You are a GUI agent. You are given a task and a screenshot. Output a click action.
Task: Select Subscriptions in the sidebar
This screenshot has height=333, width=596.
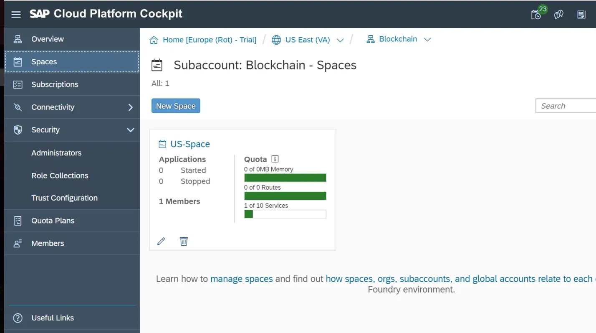tap(54, 84)
